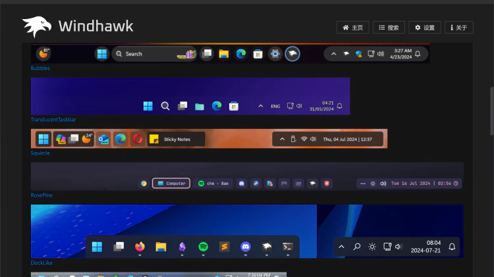Viewport: 494px width, 277px height.
Task: Open the 设置 settings button
Action: pyautogui.click(x=425, y=28)
